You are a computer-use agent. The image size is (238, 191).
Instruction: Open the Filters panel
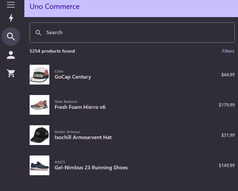(x=228, y=51)
